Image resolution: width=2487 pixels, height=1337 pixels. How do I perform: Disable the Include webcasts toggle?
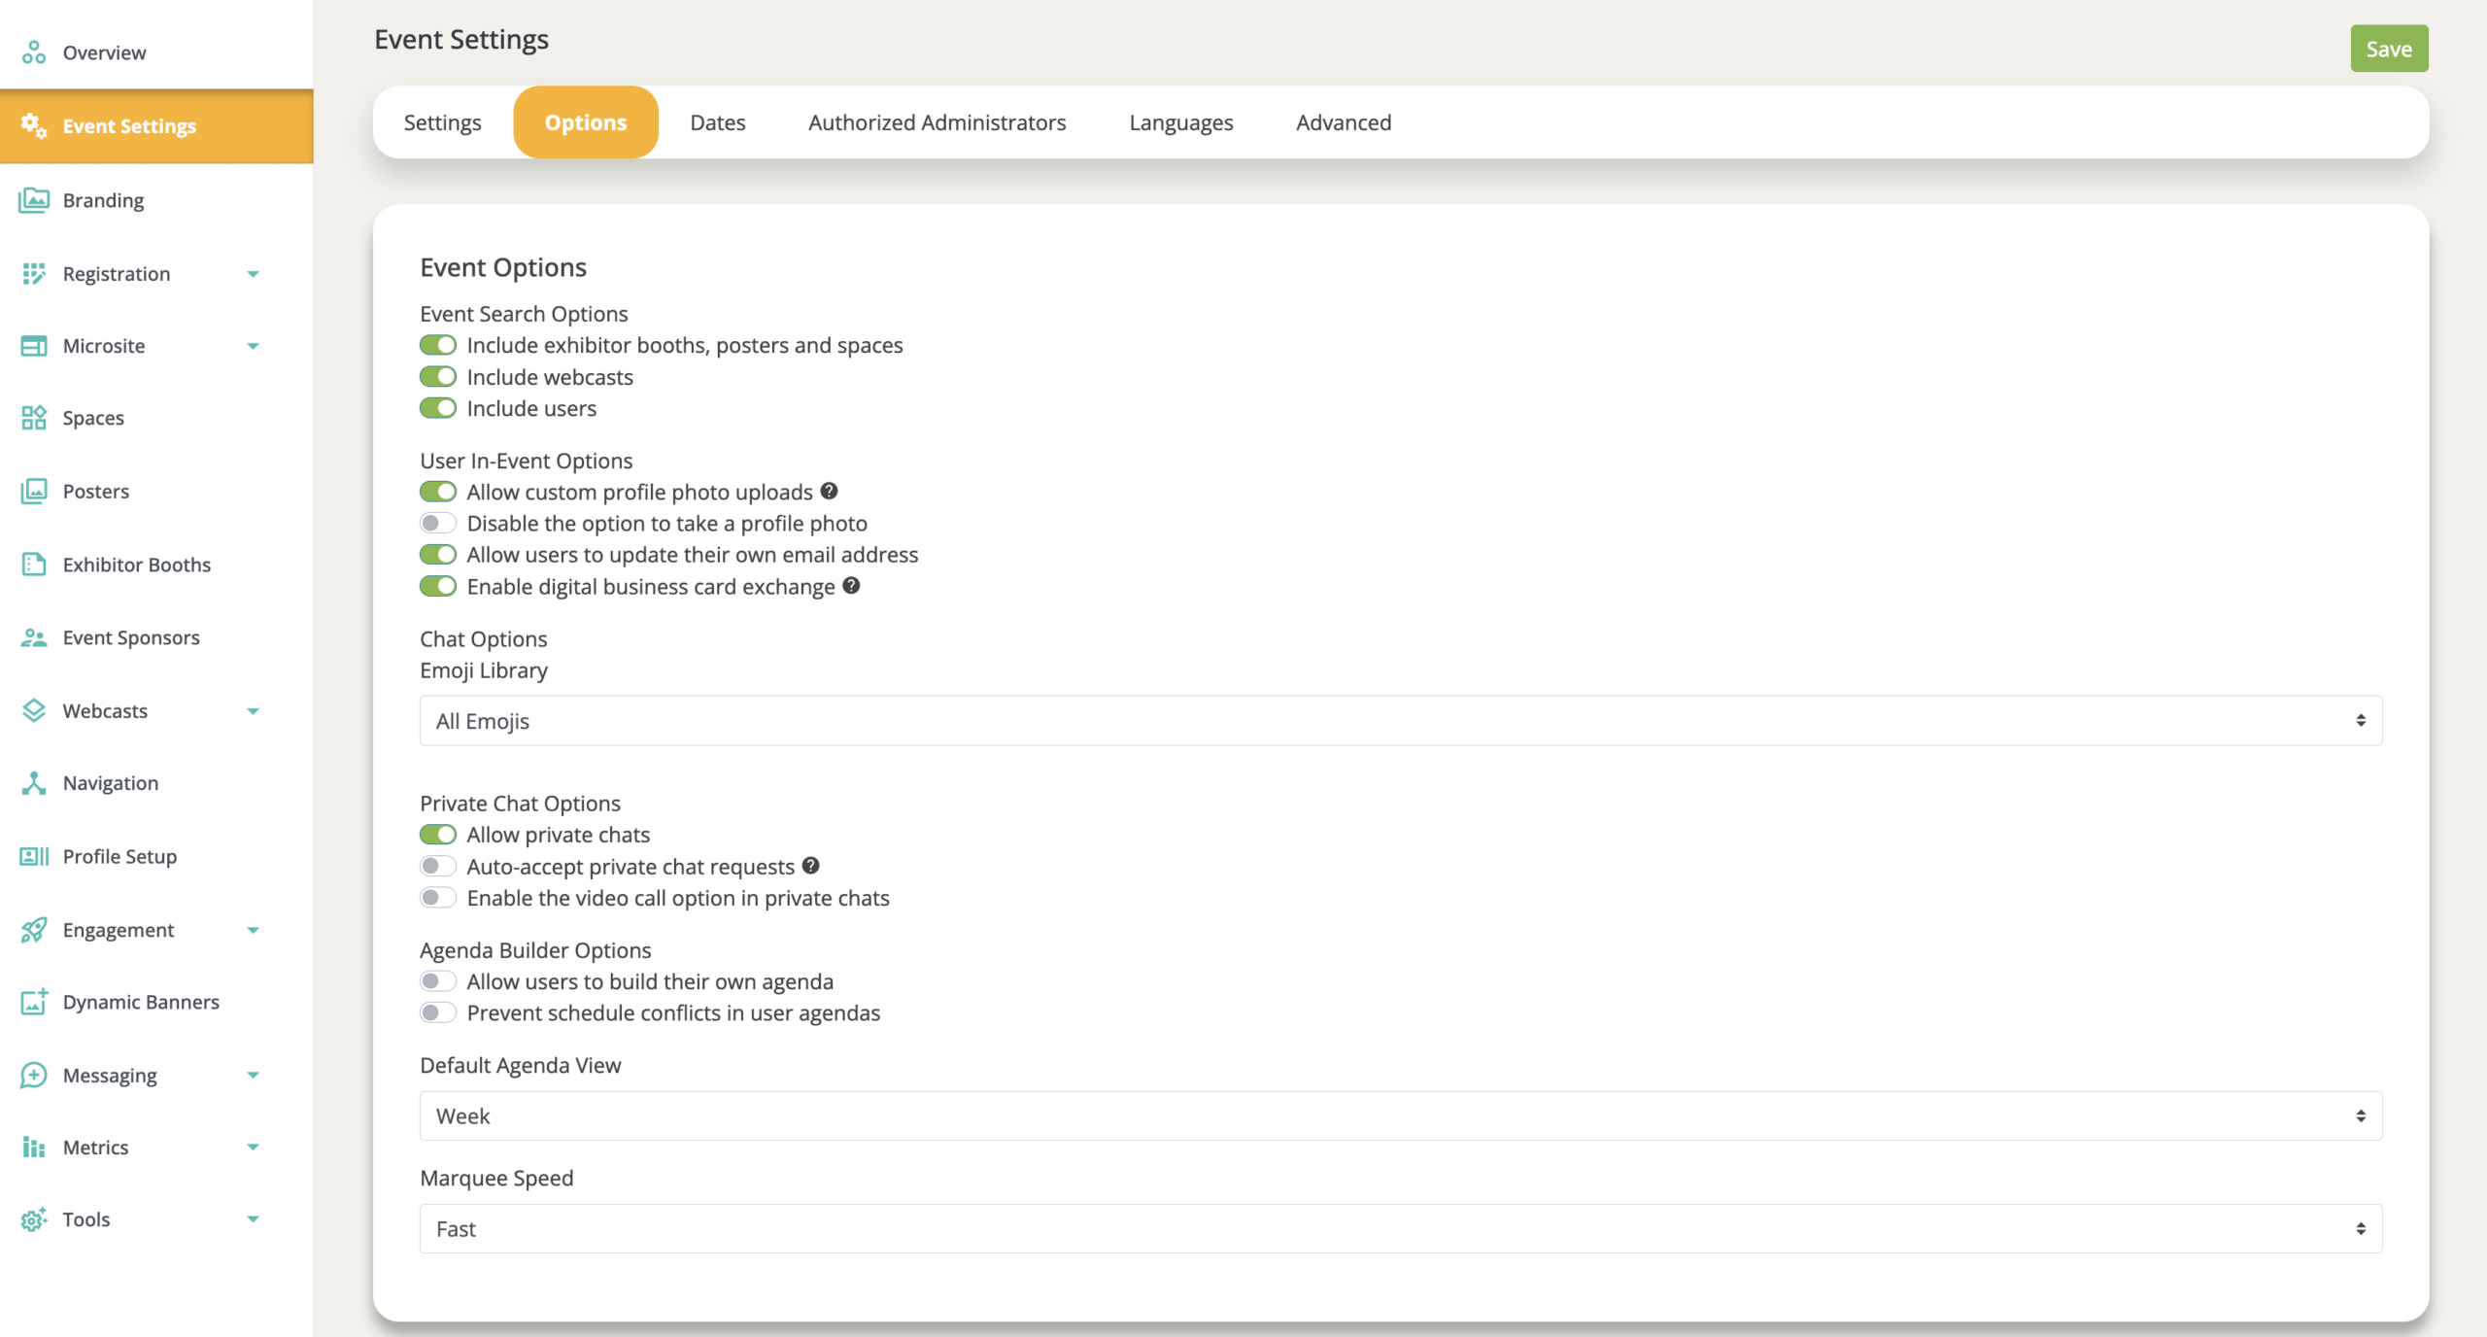(x=438, y=377)
